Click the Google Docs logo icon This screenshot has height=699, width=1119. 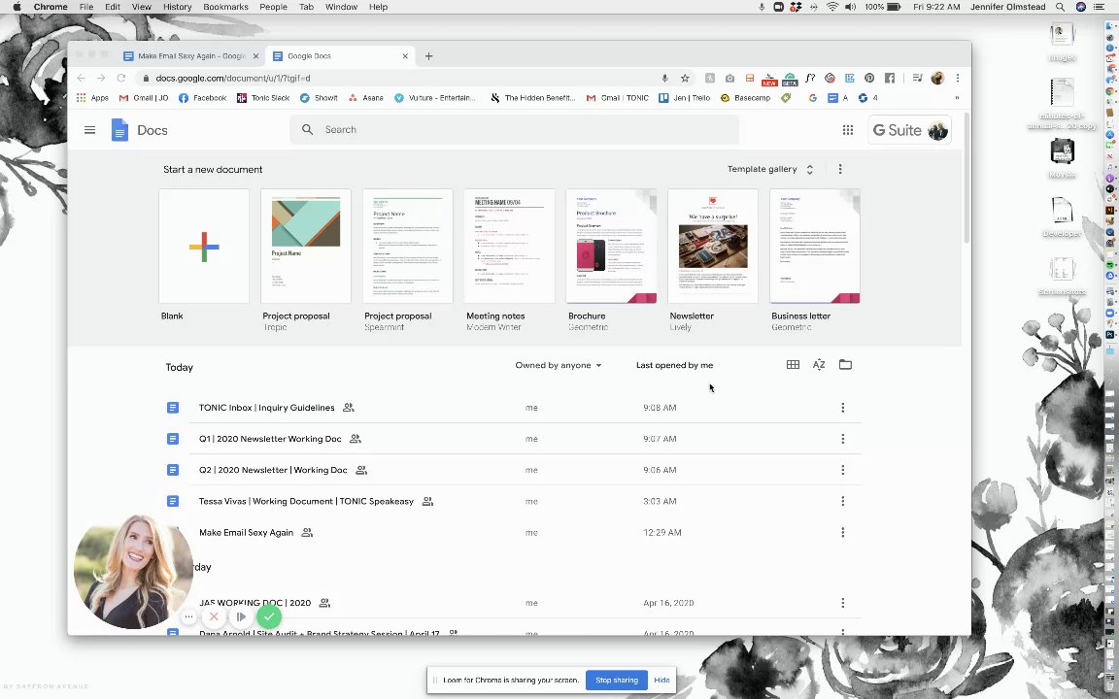(119, 130)
